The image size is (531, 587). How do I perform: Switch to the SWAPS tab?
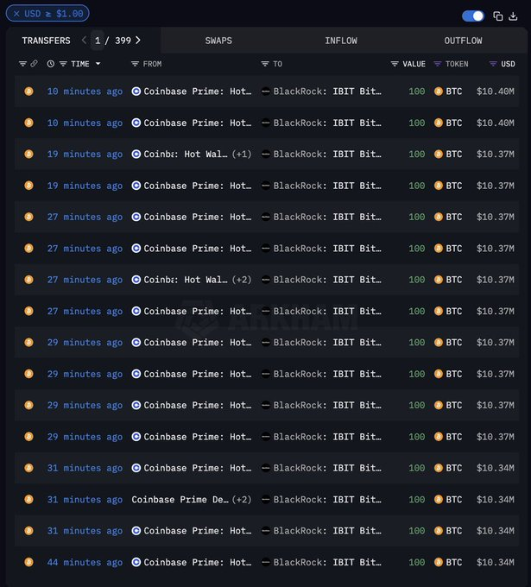point(218,41)
